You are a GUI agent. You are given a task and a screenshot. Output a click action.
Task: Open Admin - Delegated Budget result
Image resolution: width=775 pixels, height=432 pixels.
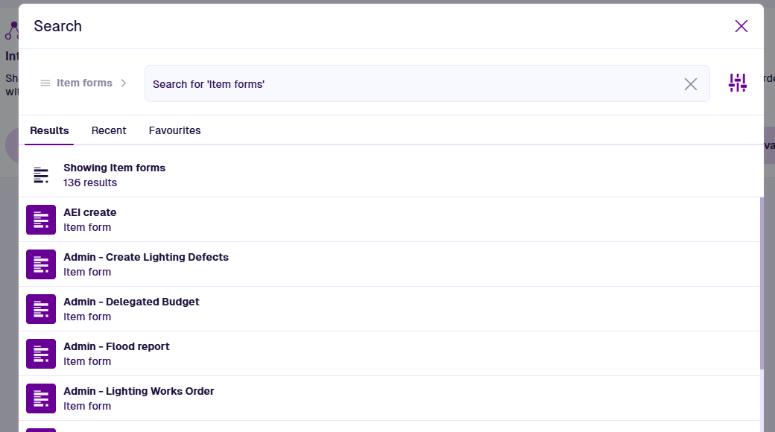click(131, 302)
